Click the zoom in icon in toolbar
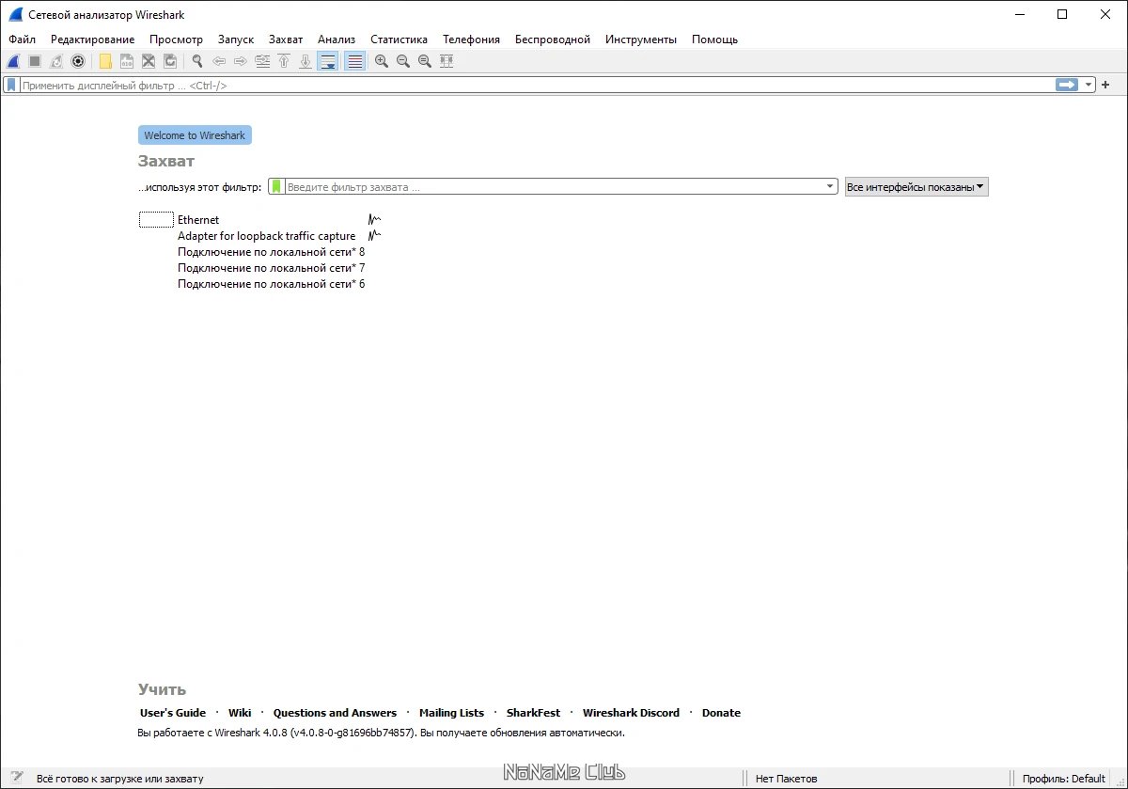 pos(382,61)
